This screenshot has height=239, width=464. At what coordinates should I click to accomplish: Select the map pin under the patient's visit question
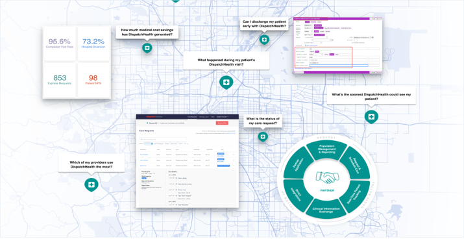[x=226, y=82]
